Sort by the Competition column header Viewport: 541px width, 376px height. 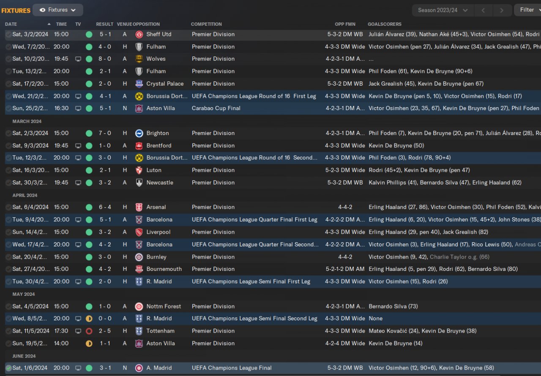pos(206,24)
